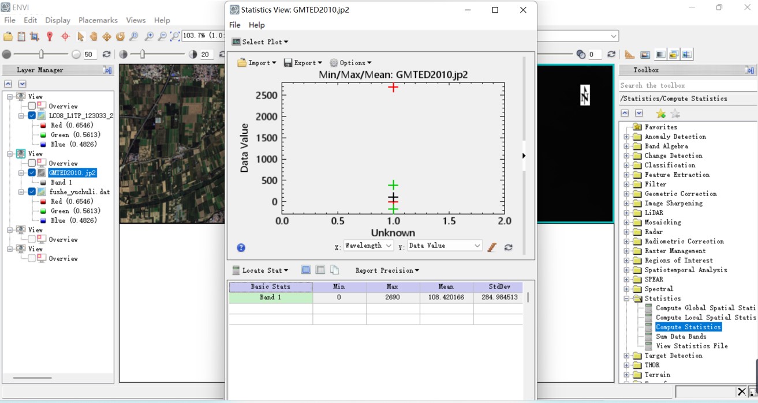This screenshot has height=403, width=758.
Task: Click the add to favorites star icon
Action: tap(660, 114)
